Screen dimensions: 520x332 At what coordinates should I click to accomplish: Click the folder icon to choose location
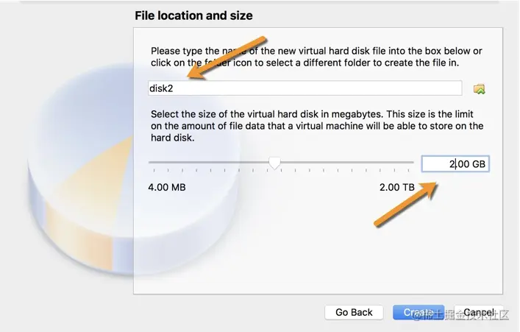click(x=480, y=89)
